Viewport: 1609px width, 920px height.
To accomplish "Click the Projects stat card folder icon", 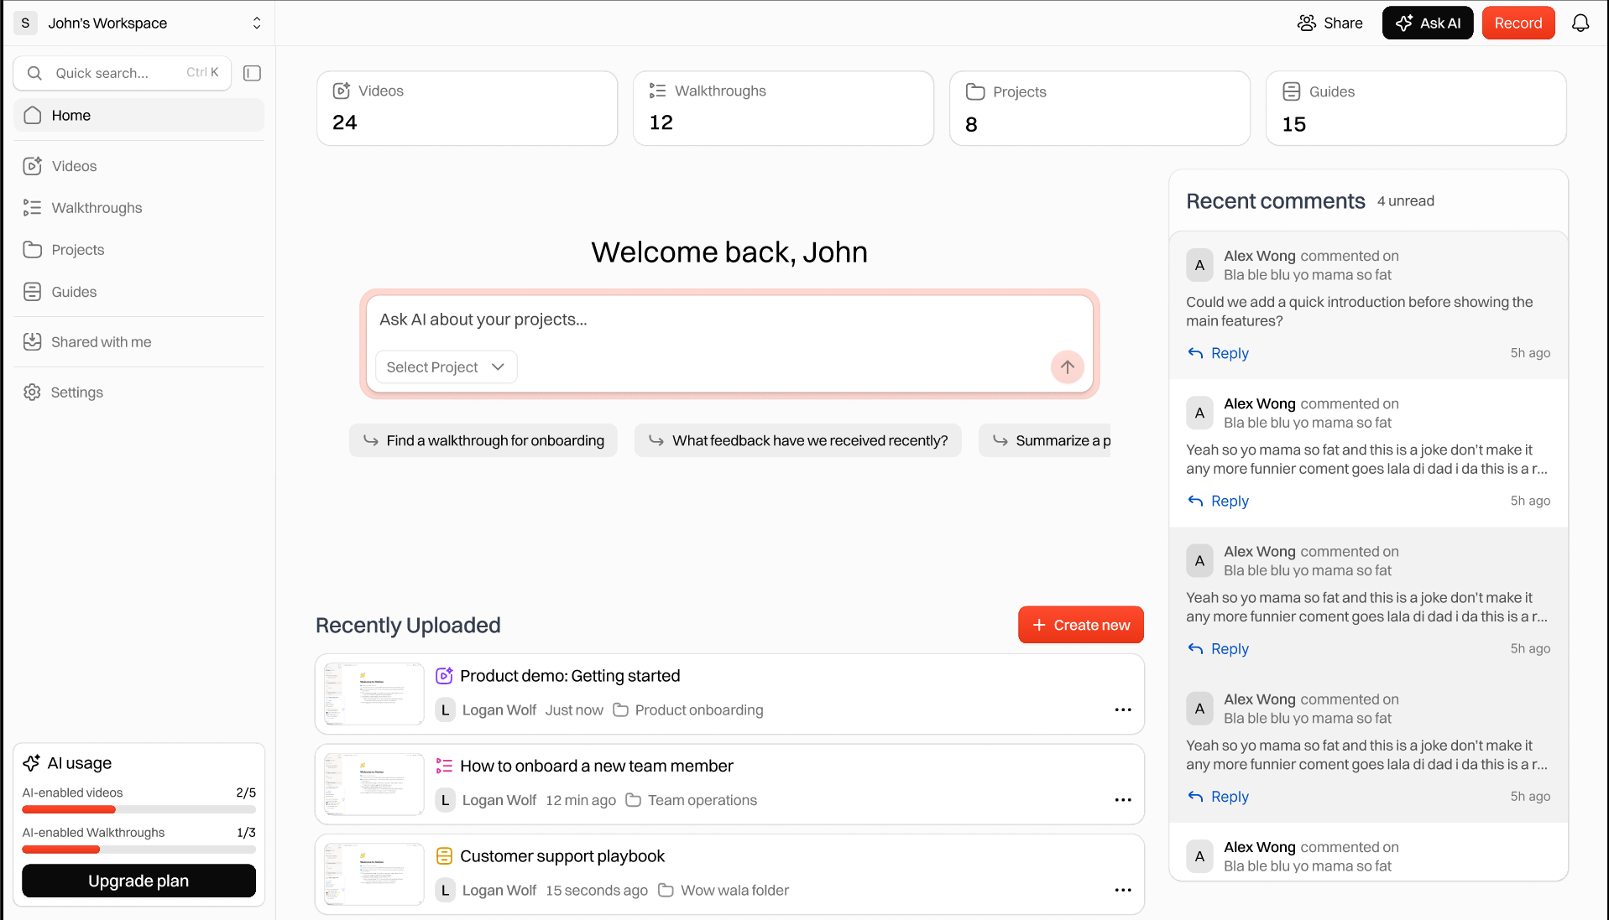I will click(x=975, y=91).
